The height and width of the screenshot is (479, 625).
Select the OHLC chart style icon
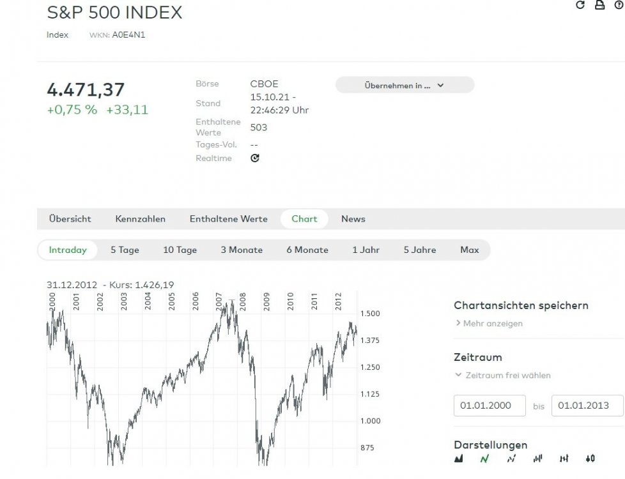(x=564, y=459)
